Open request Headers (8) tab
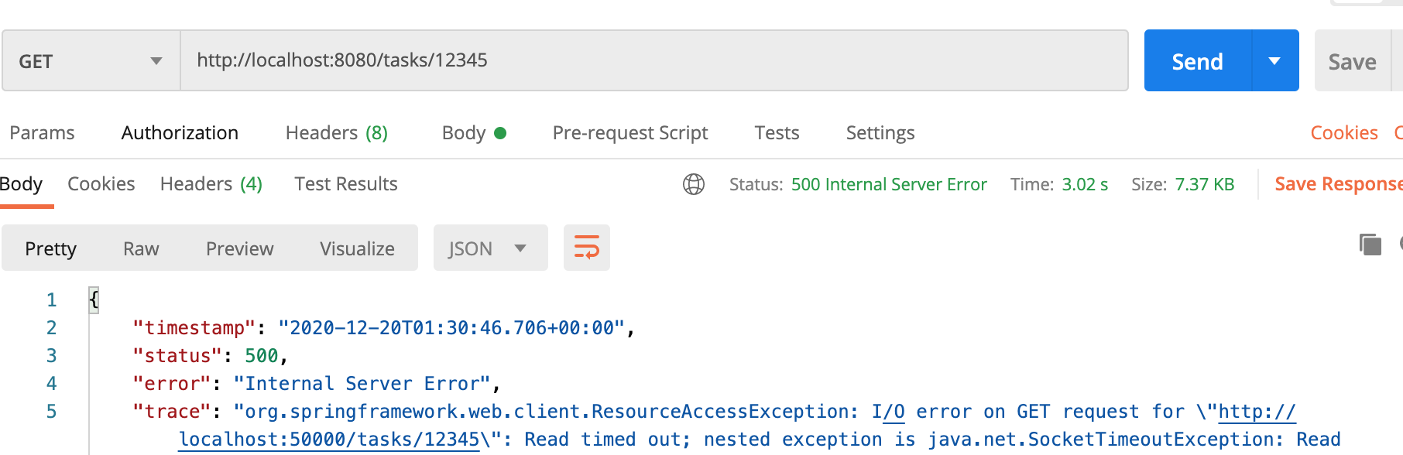This screenshot has height=455, width=1403. point(336,133)
